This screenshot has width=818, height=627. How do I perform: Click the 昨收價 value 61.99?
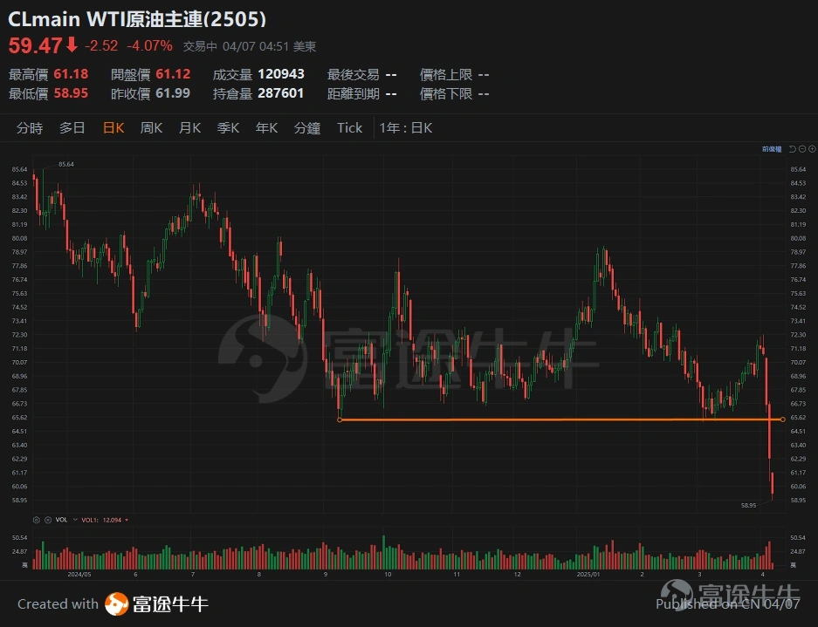[173, 93]
